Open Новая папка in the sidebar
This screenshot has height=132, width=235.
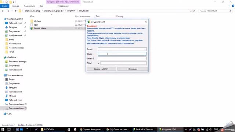(15, 44)
